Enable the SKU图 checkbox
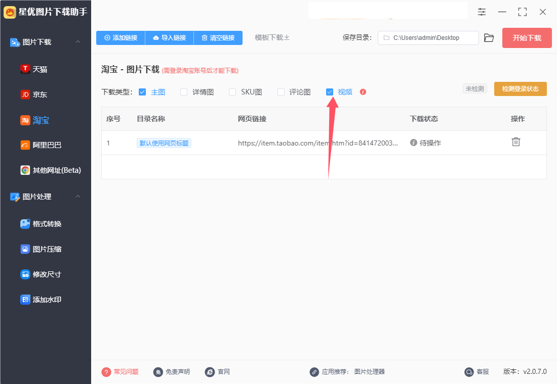557x384 pixels. pyautogui.click(x=232, y=92)
